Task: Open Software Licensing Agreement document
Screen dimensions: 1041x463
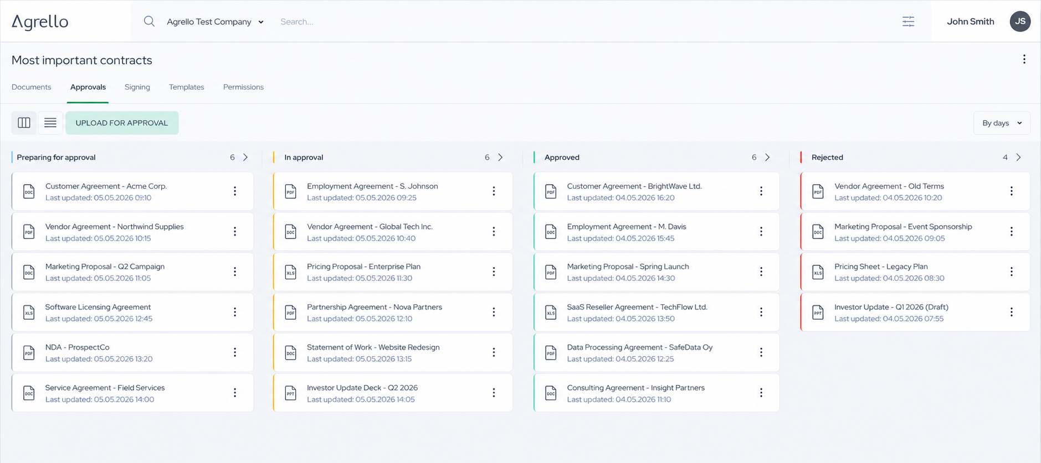Action: click(132, 312)
